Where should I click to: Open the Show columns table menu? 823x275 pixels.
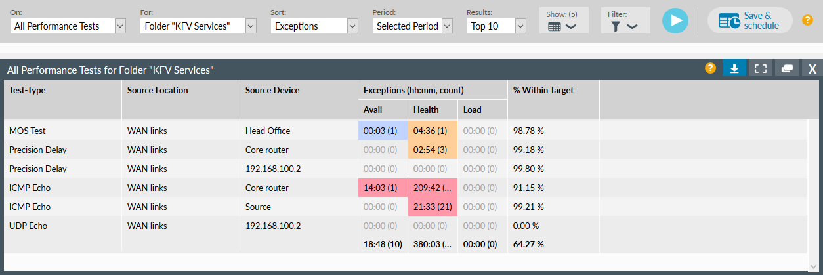[561, 26]
